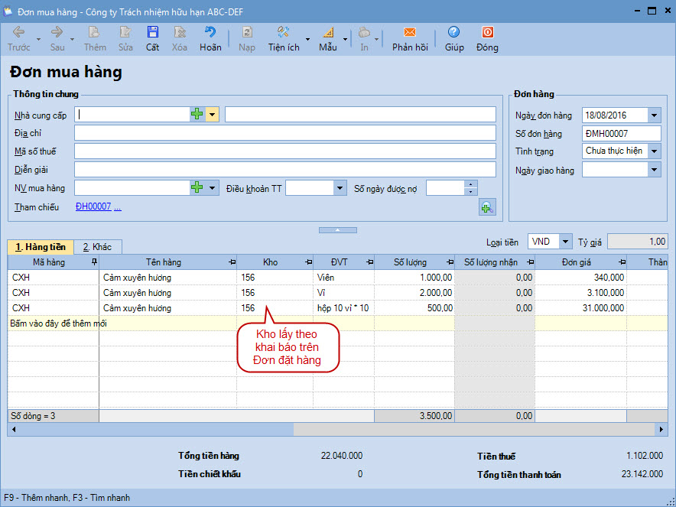Screen dimensions: 676x507
Task: Open the Điều khoản TT dropdown
Action: tap(340, 188)
